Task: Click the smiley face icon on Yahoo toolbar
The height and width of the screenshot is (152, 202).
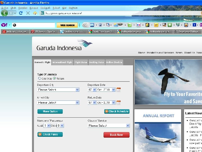Action: pos(186,25)
